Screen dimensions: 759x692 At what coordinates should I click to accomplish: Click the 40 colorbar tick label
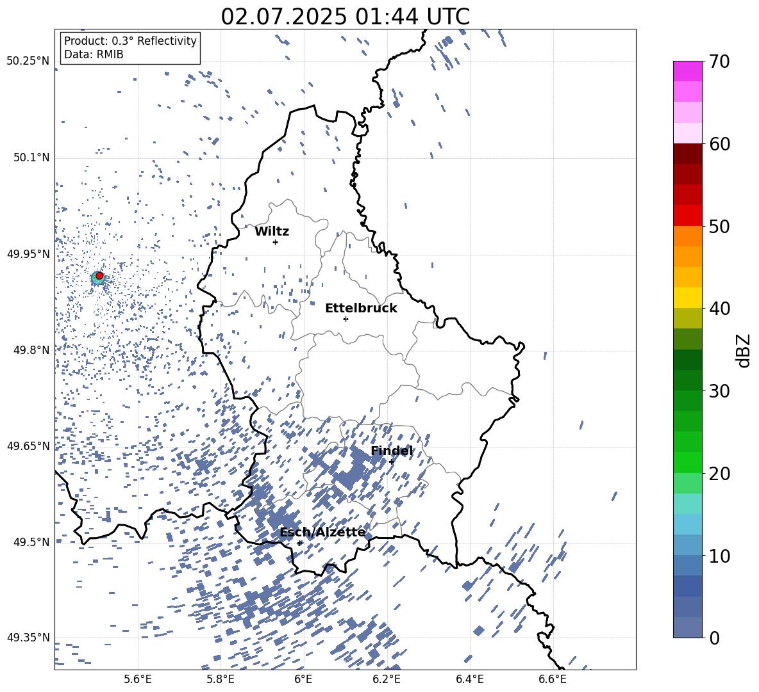719,309
